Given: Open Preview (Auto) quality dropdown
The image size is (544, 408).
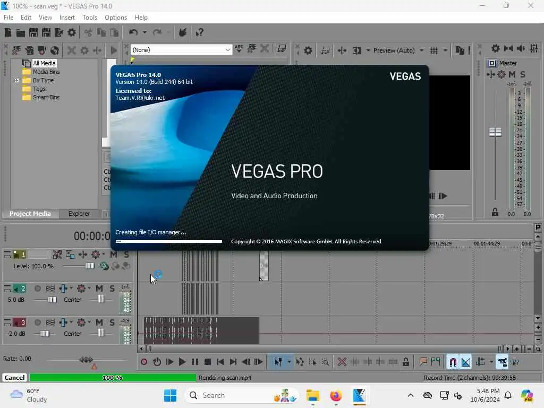Looking at the screenshot, I should [x=421, y=50].
